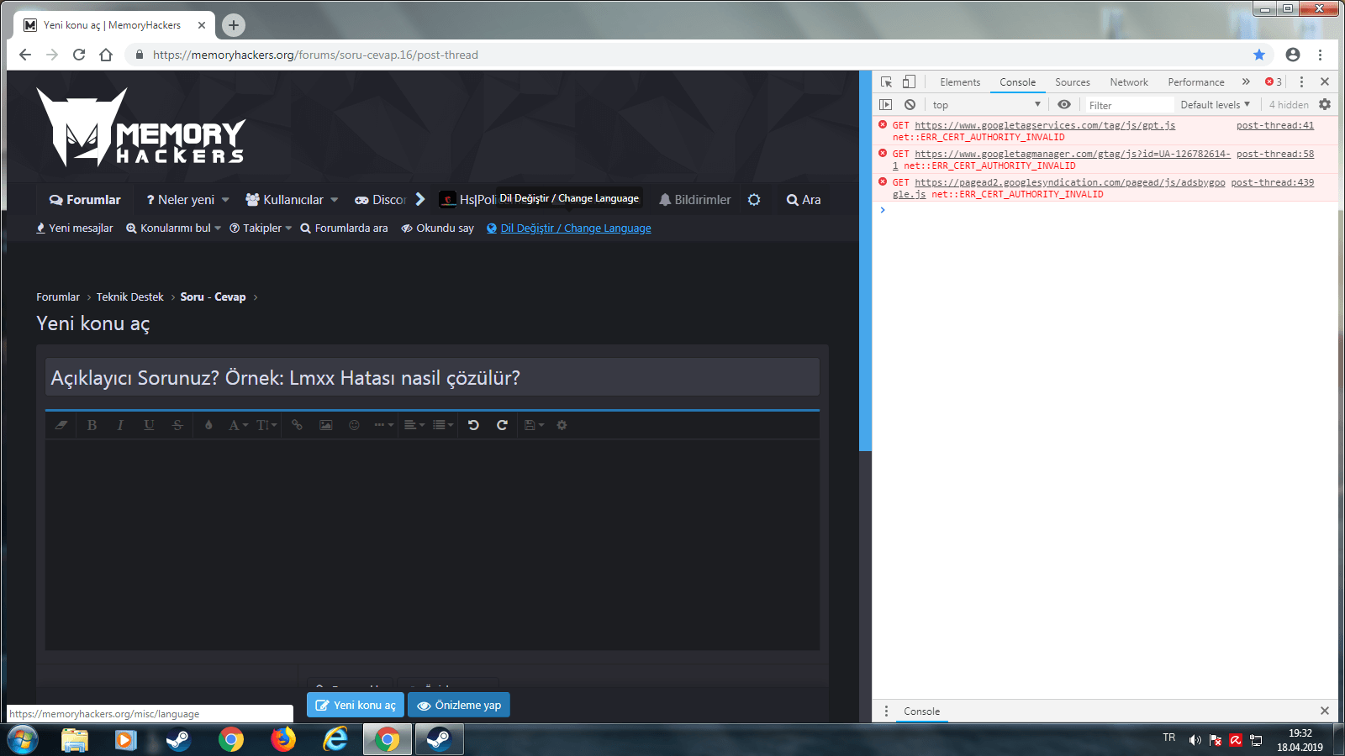
Task: Open the text alignment dropdown
Action: [x=414, y=425]
